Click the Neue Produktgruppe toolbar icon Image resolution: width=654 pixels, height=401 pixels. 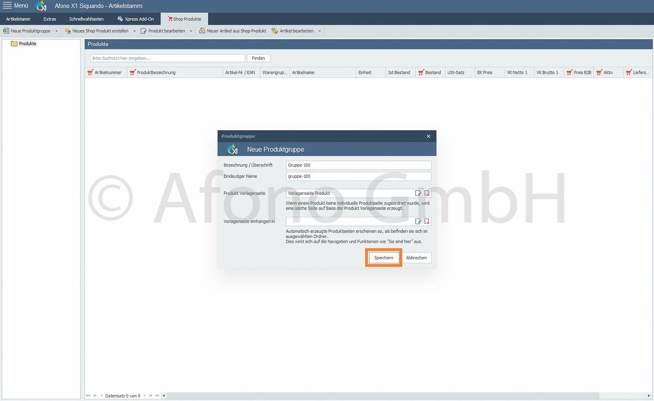click(7, 31)
